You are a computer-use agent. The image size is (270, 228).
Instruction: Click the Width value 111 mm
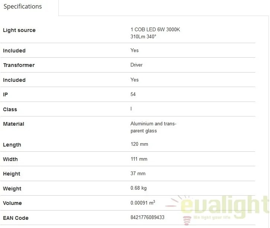click(x=139, y=159)
